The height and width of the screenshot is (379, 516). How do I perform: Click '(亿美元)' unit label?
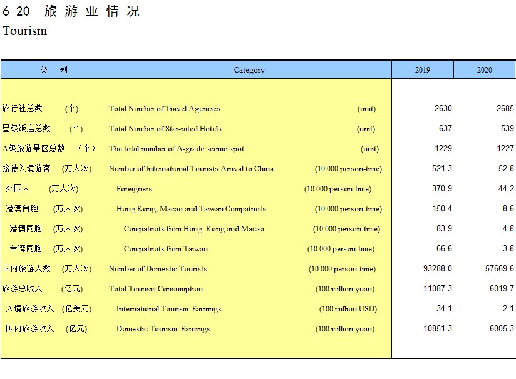[x=76, y=309]
